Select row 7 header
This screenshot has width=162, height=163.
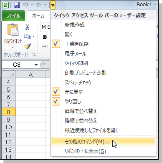pyautogui.click(x=9, y=105)
